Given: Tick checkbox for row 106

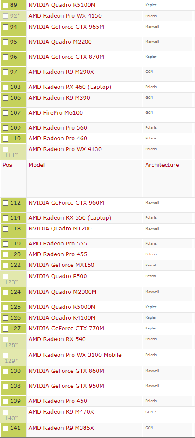Looking at the screenshot, I should [x=5, y=98].
